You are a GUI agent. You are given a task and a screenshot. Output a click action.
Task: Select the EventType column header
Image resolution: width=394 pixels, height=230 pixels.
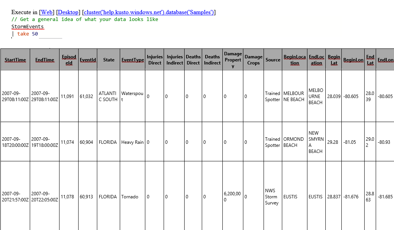coord(133,60)
